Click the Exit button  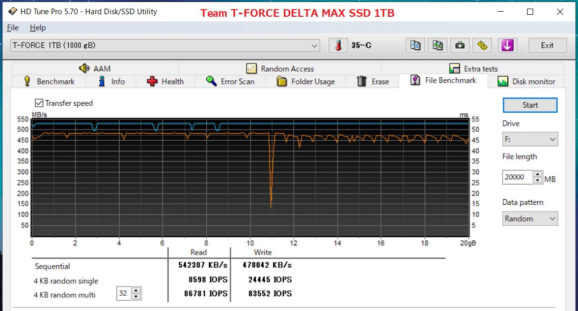(x=547, y=45)
